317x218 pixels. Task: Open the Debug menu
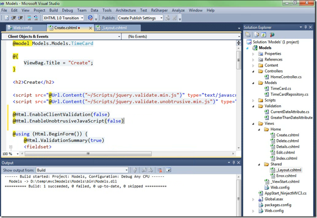[x=67, y=10]
